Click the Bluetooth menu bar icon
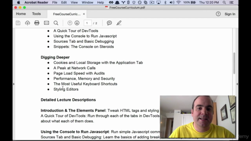This screenshot has height=141, width=251. 166,2
